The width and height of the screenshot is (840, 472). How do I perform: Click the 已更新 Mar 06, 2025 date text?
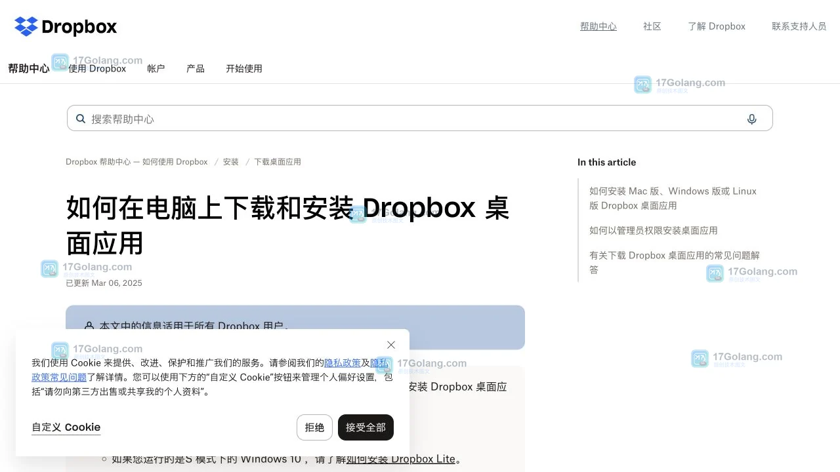coord(104,283)
